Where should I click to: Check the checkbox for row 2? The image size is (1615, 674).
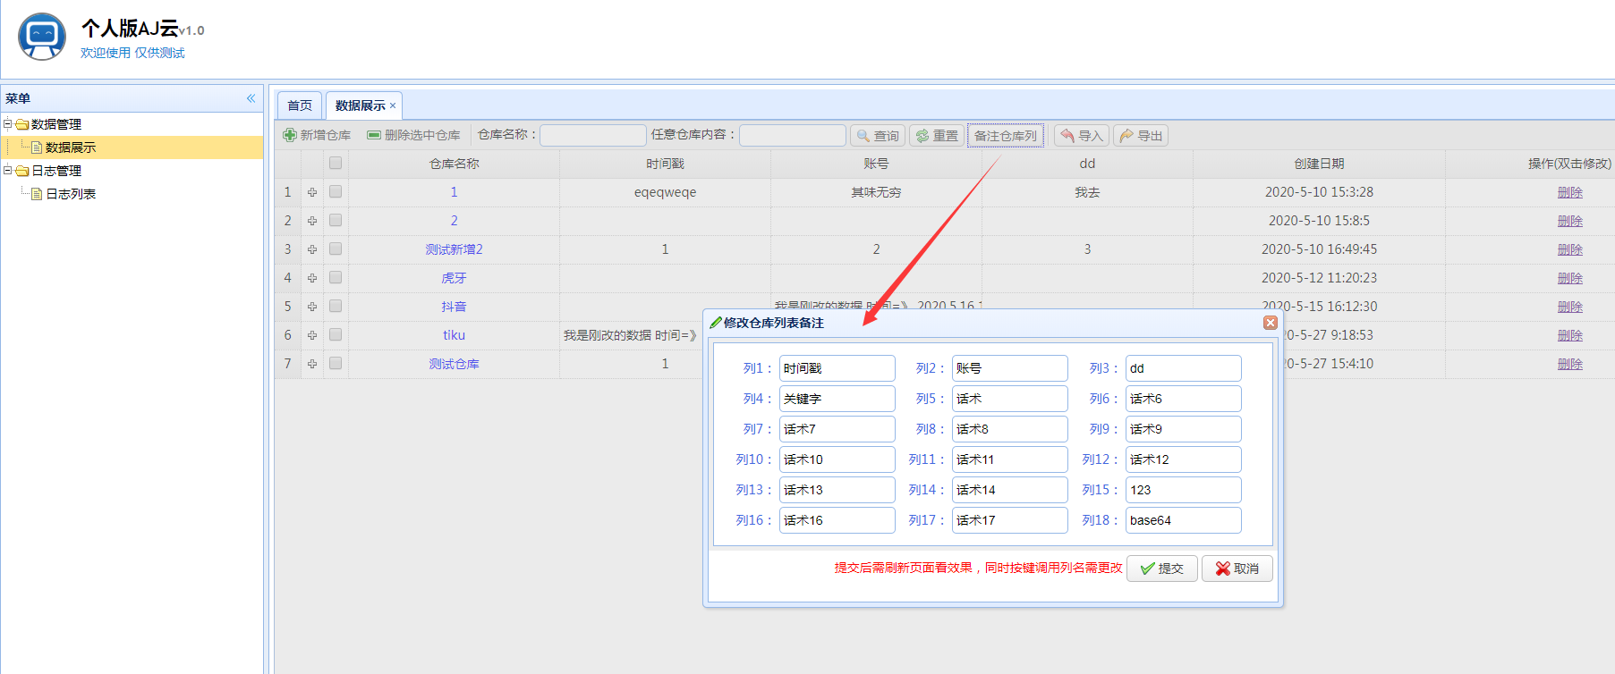[x=336, y=220]
